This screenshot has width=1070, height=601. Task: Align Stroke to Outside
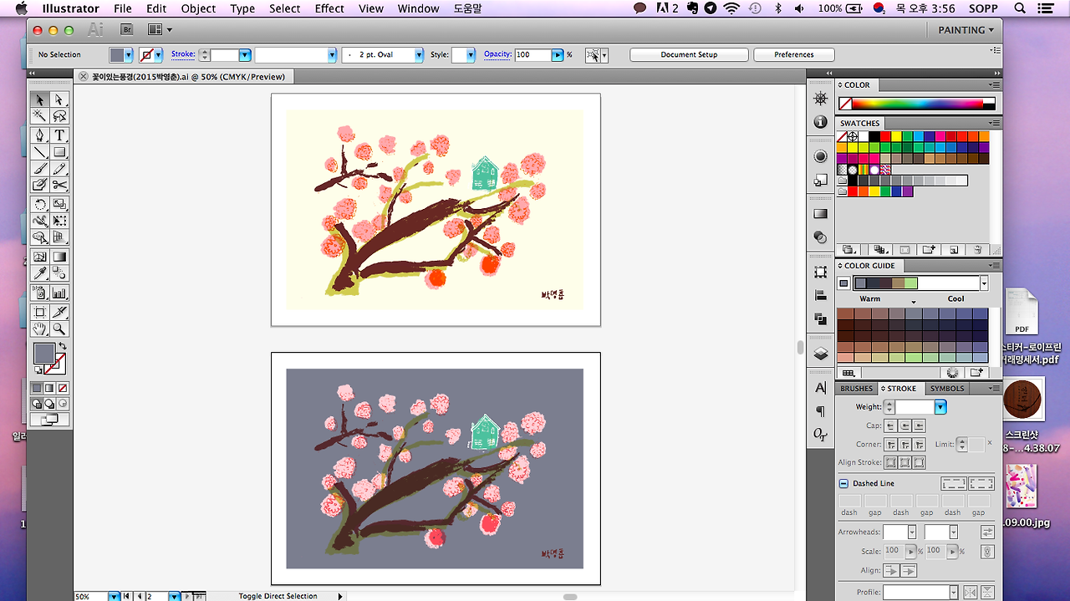click(x=920, y=462)
